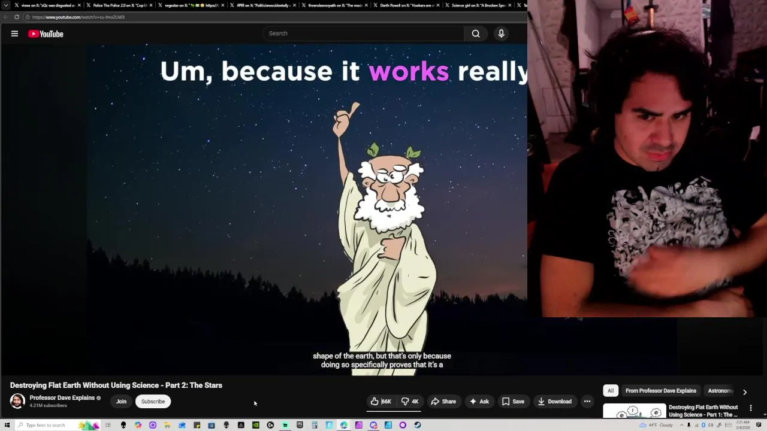Like the video (66K)
Screen dimensions: 767x431
point(381,402)
